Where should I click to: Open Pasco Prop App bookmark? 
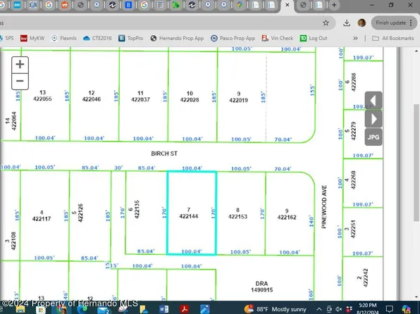(x=233, y=38)
